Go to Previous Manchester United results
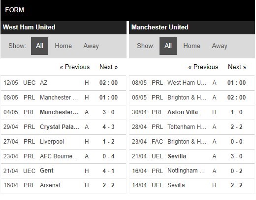The height and width of the screenshot is (200, 256). [x=203, y=67]
